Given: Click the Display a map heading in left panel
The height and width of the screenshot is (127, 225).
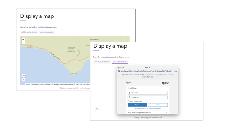Looking at the screenshot, I should [x=37, y=16].
